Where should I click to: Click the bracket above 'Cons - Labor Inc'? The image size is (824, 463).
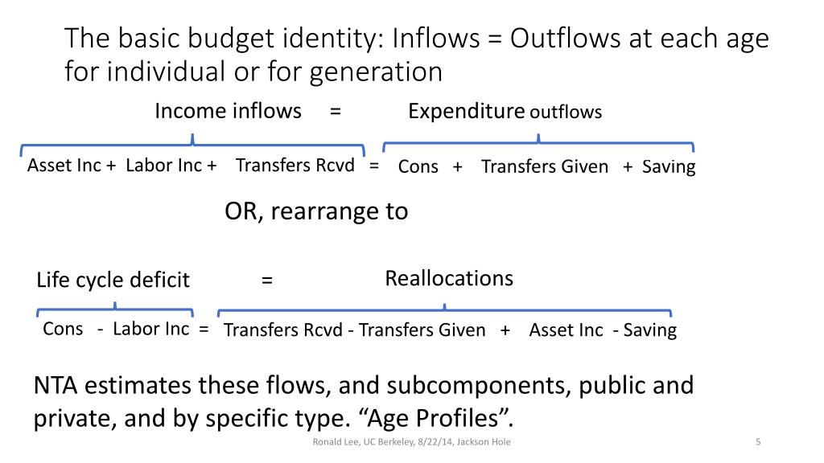tap(115, 309)
